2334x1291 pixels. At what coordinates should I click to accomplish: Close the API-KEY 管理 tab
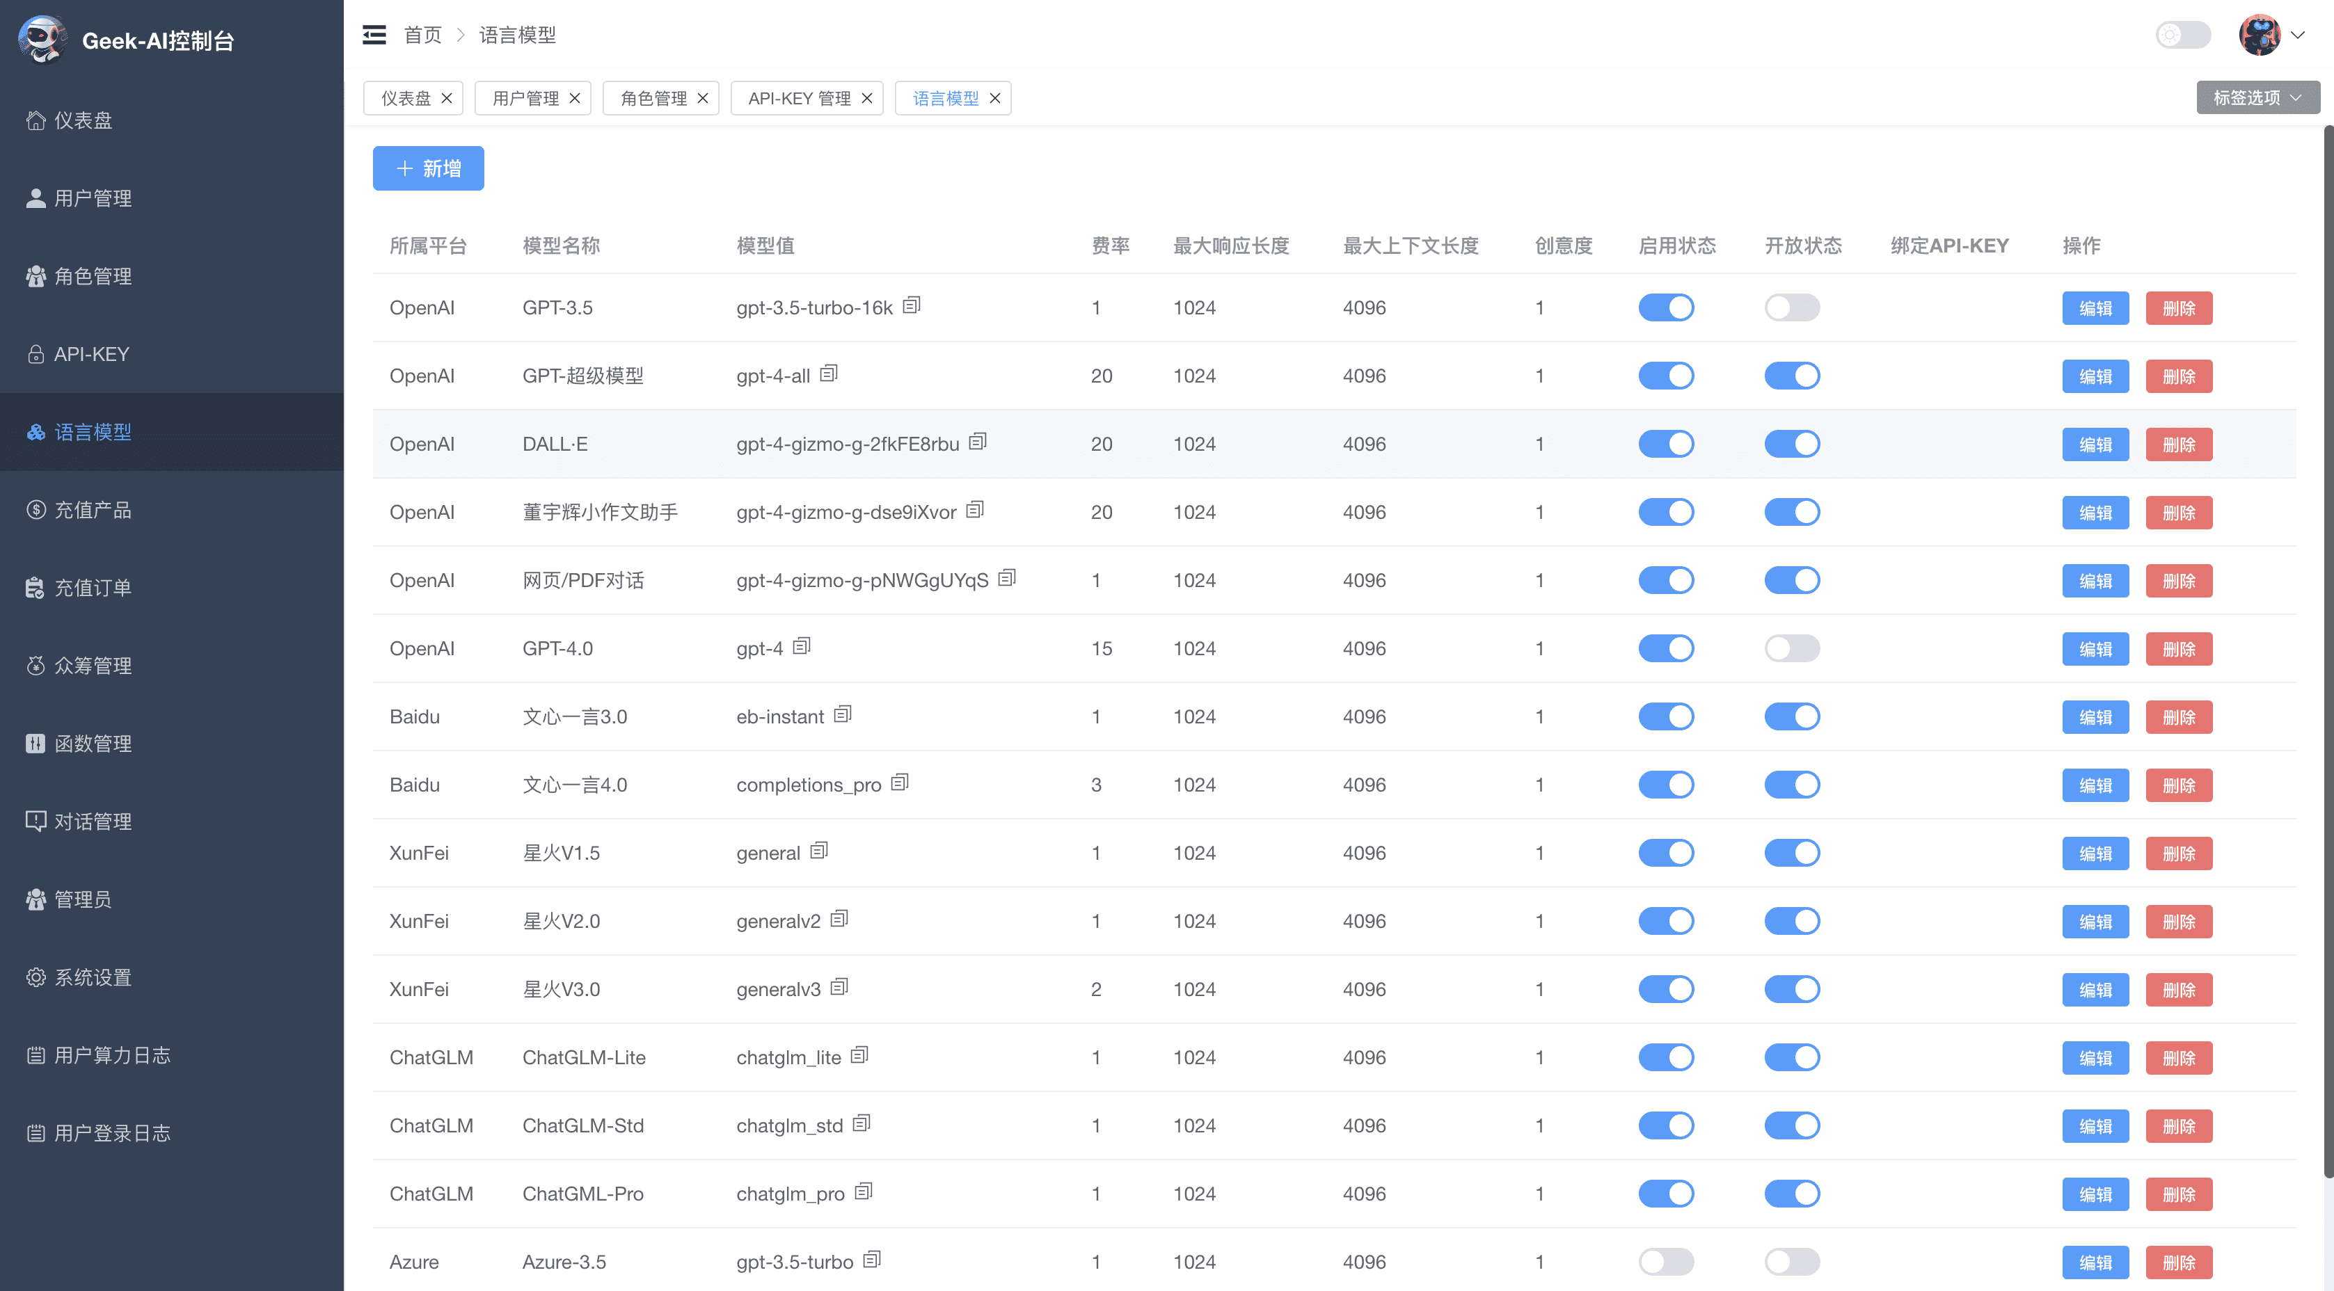pyautogui.click(x=866, y=98)
